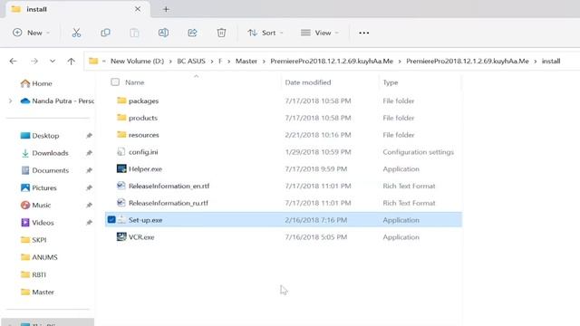Image resolution: width=580 pixels, height=326 pixels.
Task: Open the Master folder in sidebar
Action: pos(37,292)
